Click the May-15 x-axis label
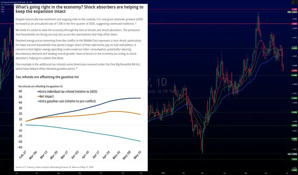The height and width of the screenshot is (175, 298). point(137,155)
